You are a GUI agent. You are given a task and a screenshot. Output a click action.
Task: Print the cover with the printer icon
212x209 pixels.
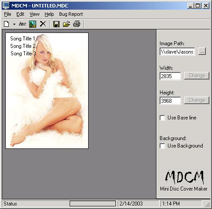coord(77,24)
